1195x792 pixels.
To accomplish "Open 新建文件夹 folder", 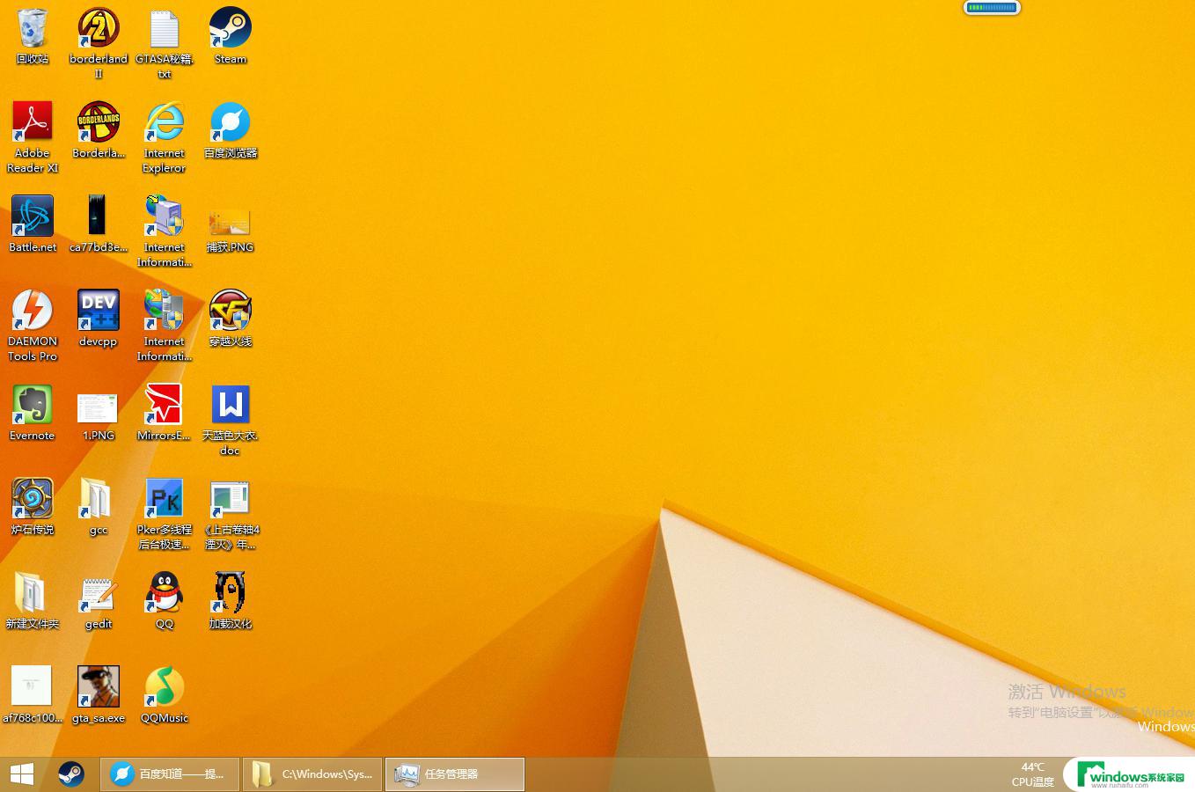I will (x=33, y=601).
